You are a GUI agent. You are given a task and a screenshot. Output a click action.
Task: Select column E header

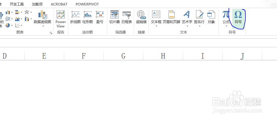tap(44, 56)
